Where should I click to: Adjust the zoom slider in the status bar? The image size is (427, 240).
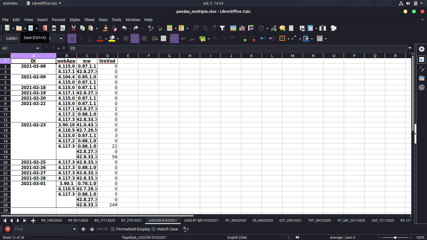click(395, 237)
